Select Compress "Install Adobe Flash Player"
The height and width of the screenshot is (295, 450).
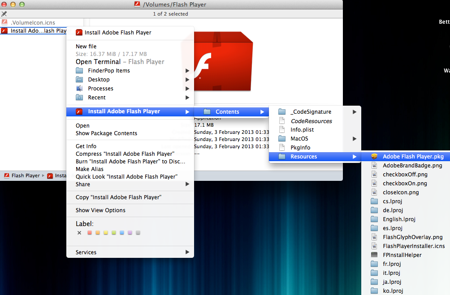(125, 154)
